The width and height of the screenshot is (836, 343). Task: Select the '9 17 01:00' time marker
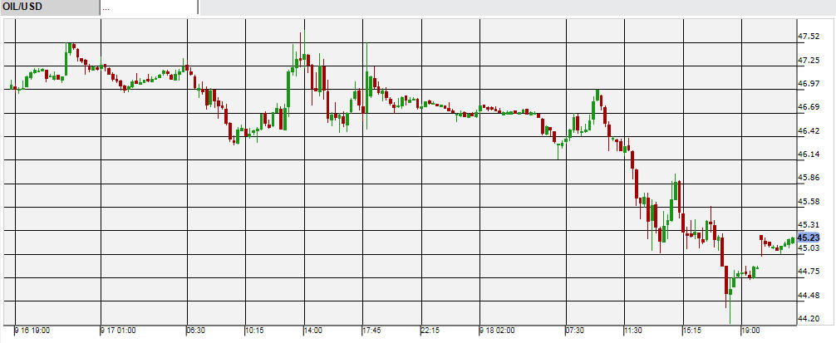point(118,331)
